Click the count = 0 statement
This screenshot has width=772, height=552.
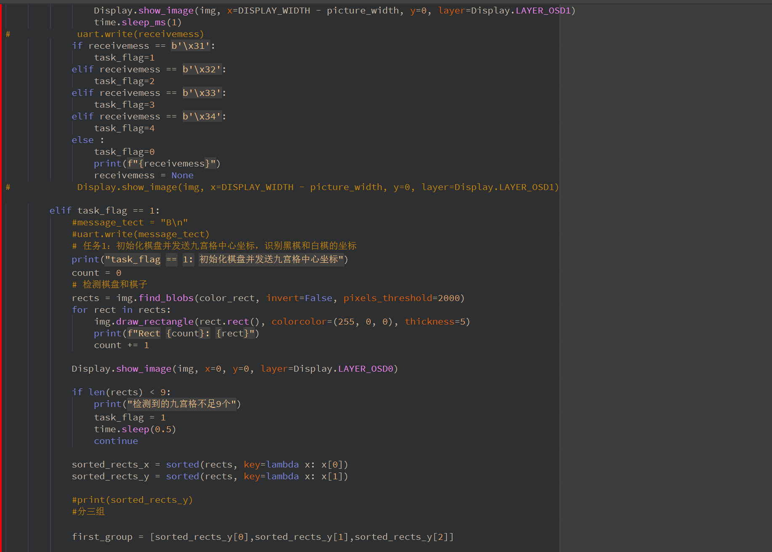[96, 273]
